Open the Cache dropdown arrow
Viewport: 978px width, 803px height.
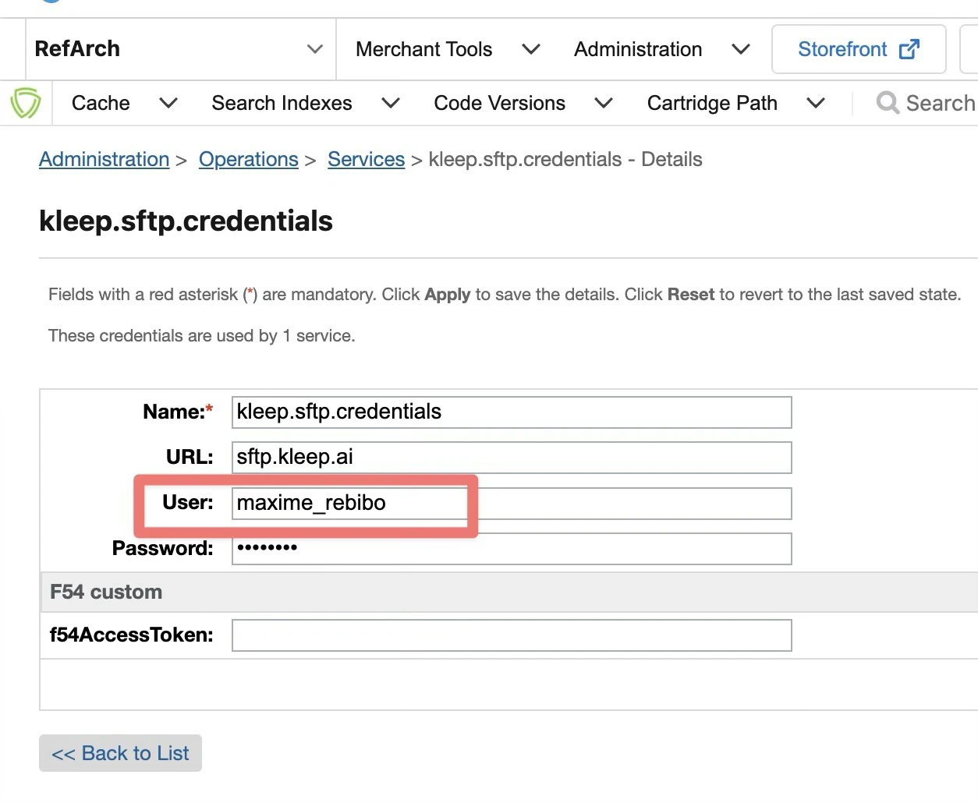(168, 103)
